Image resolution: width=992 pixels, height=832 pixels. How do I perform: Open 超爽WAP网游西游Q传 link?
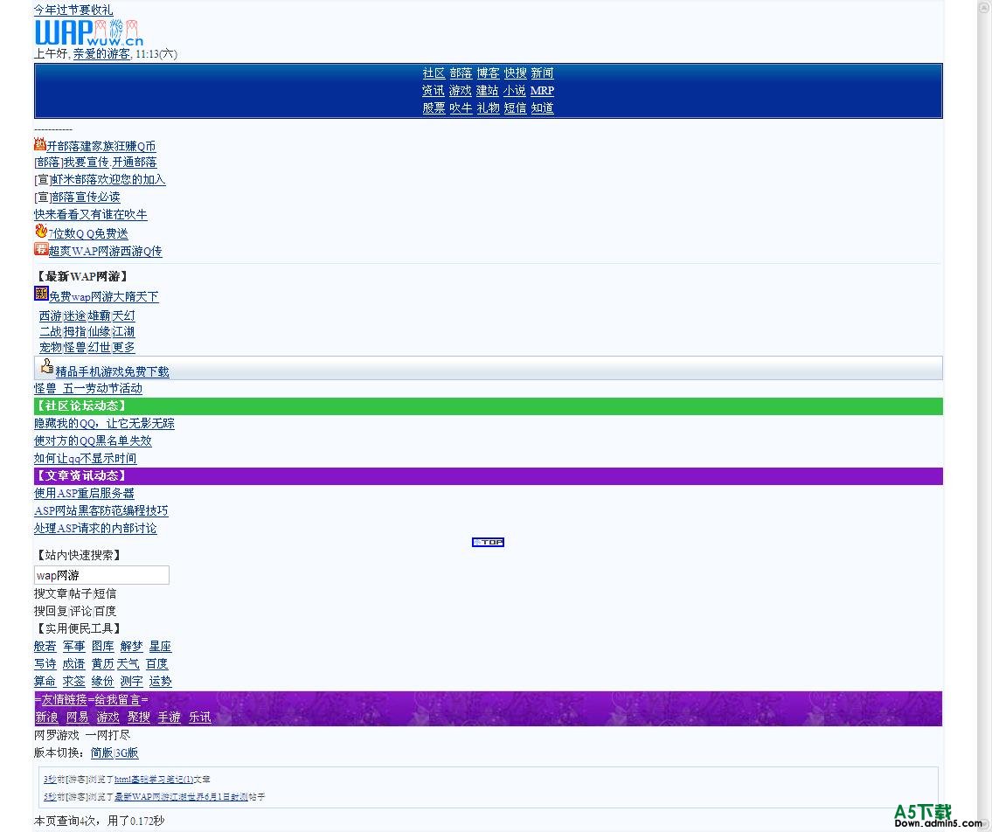106,251
